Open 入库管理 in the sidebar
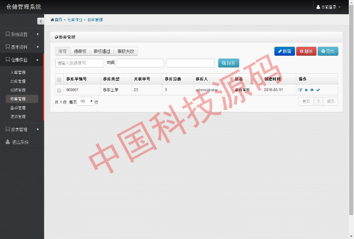This screenshot has height=239, width=354. [18, 72]
